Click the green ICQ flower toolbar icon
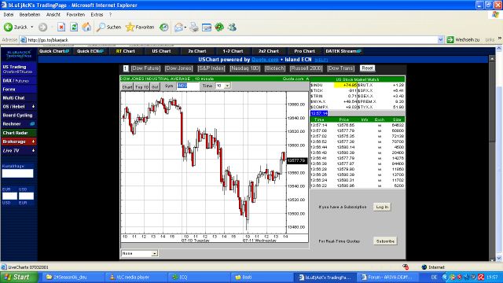This screenshot has height=283, width=503. pyautogui.click(x=219, y=28)
